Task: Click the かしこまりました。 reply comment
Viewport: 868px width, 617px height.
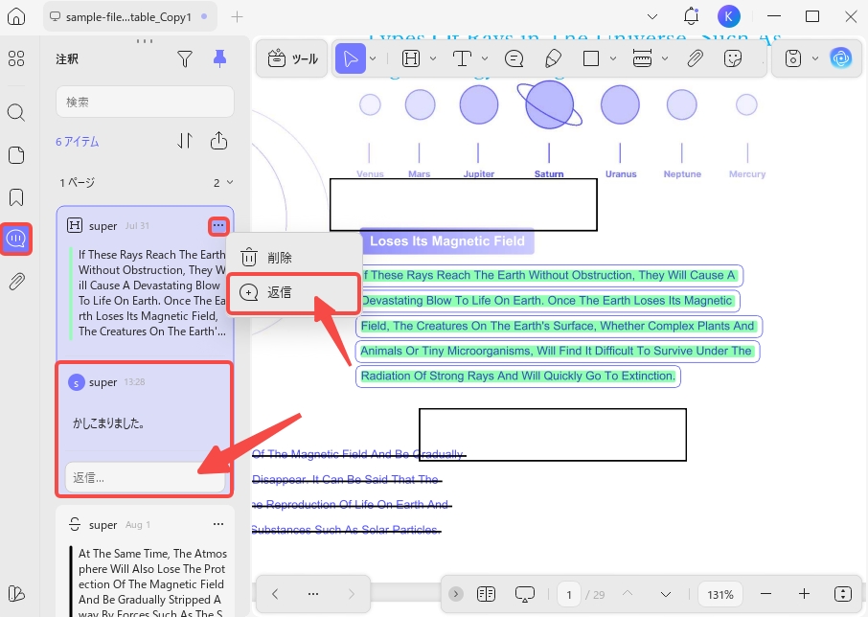Action: [x=109, y=423]
